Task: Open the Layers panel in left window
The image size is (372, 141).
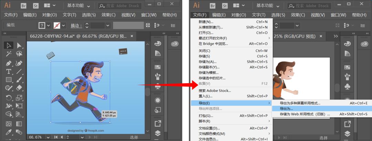Action: (x=157, y=133)
